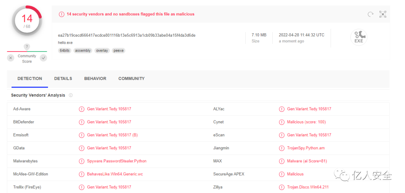Screen dimensions: 405x193
Task: Open the similar-files graph icon
Action: (x=383, y=14)
